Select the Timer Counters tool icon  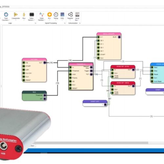pos(6,14)
